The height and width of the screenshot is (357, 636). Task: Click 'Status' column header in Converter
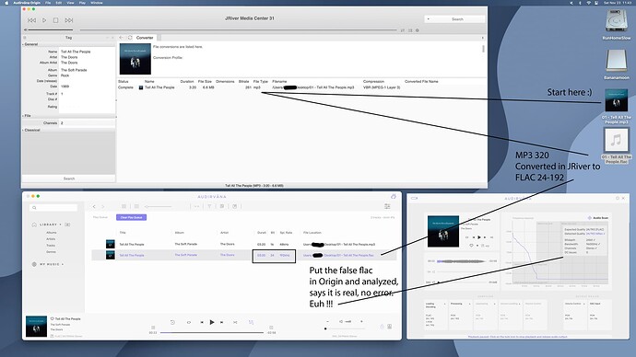tap(124, 81)
